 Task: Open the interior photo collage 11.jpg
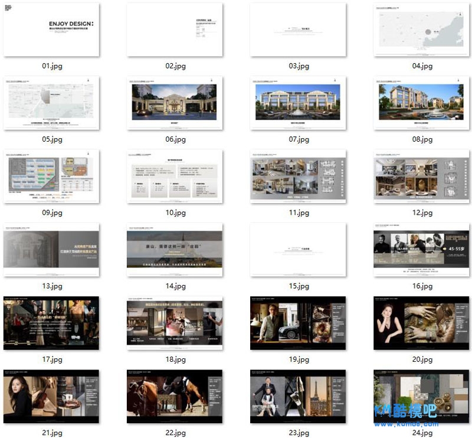298,176
